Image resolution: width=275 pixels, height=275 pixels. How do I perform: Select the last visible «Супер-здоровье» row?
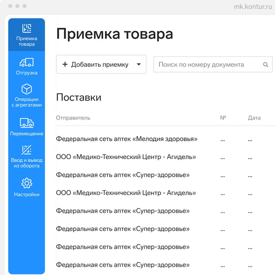pos(123,265)
